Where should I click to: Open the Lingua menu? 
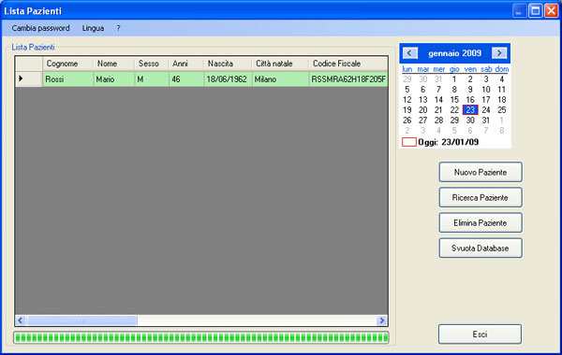pos(93,28)
